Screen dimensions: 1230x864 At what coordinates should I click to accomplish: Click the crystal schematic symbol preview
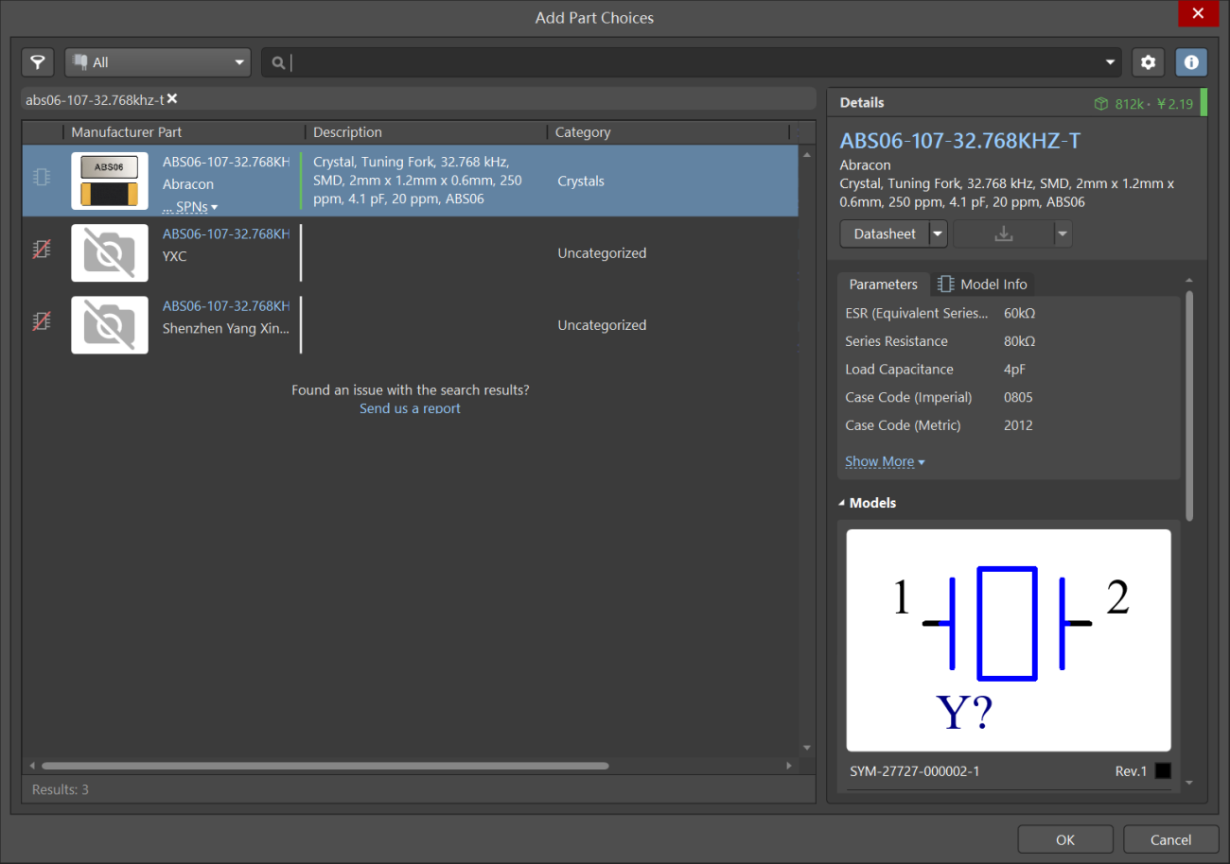[x=1009, y=640]
